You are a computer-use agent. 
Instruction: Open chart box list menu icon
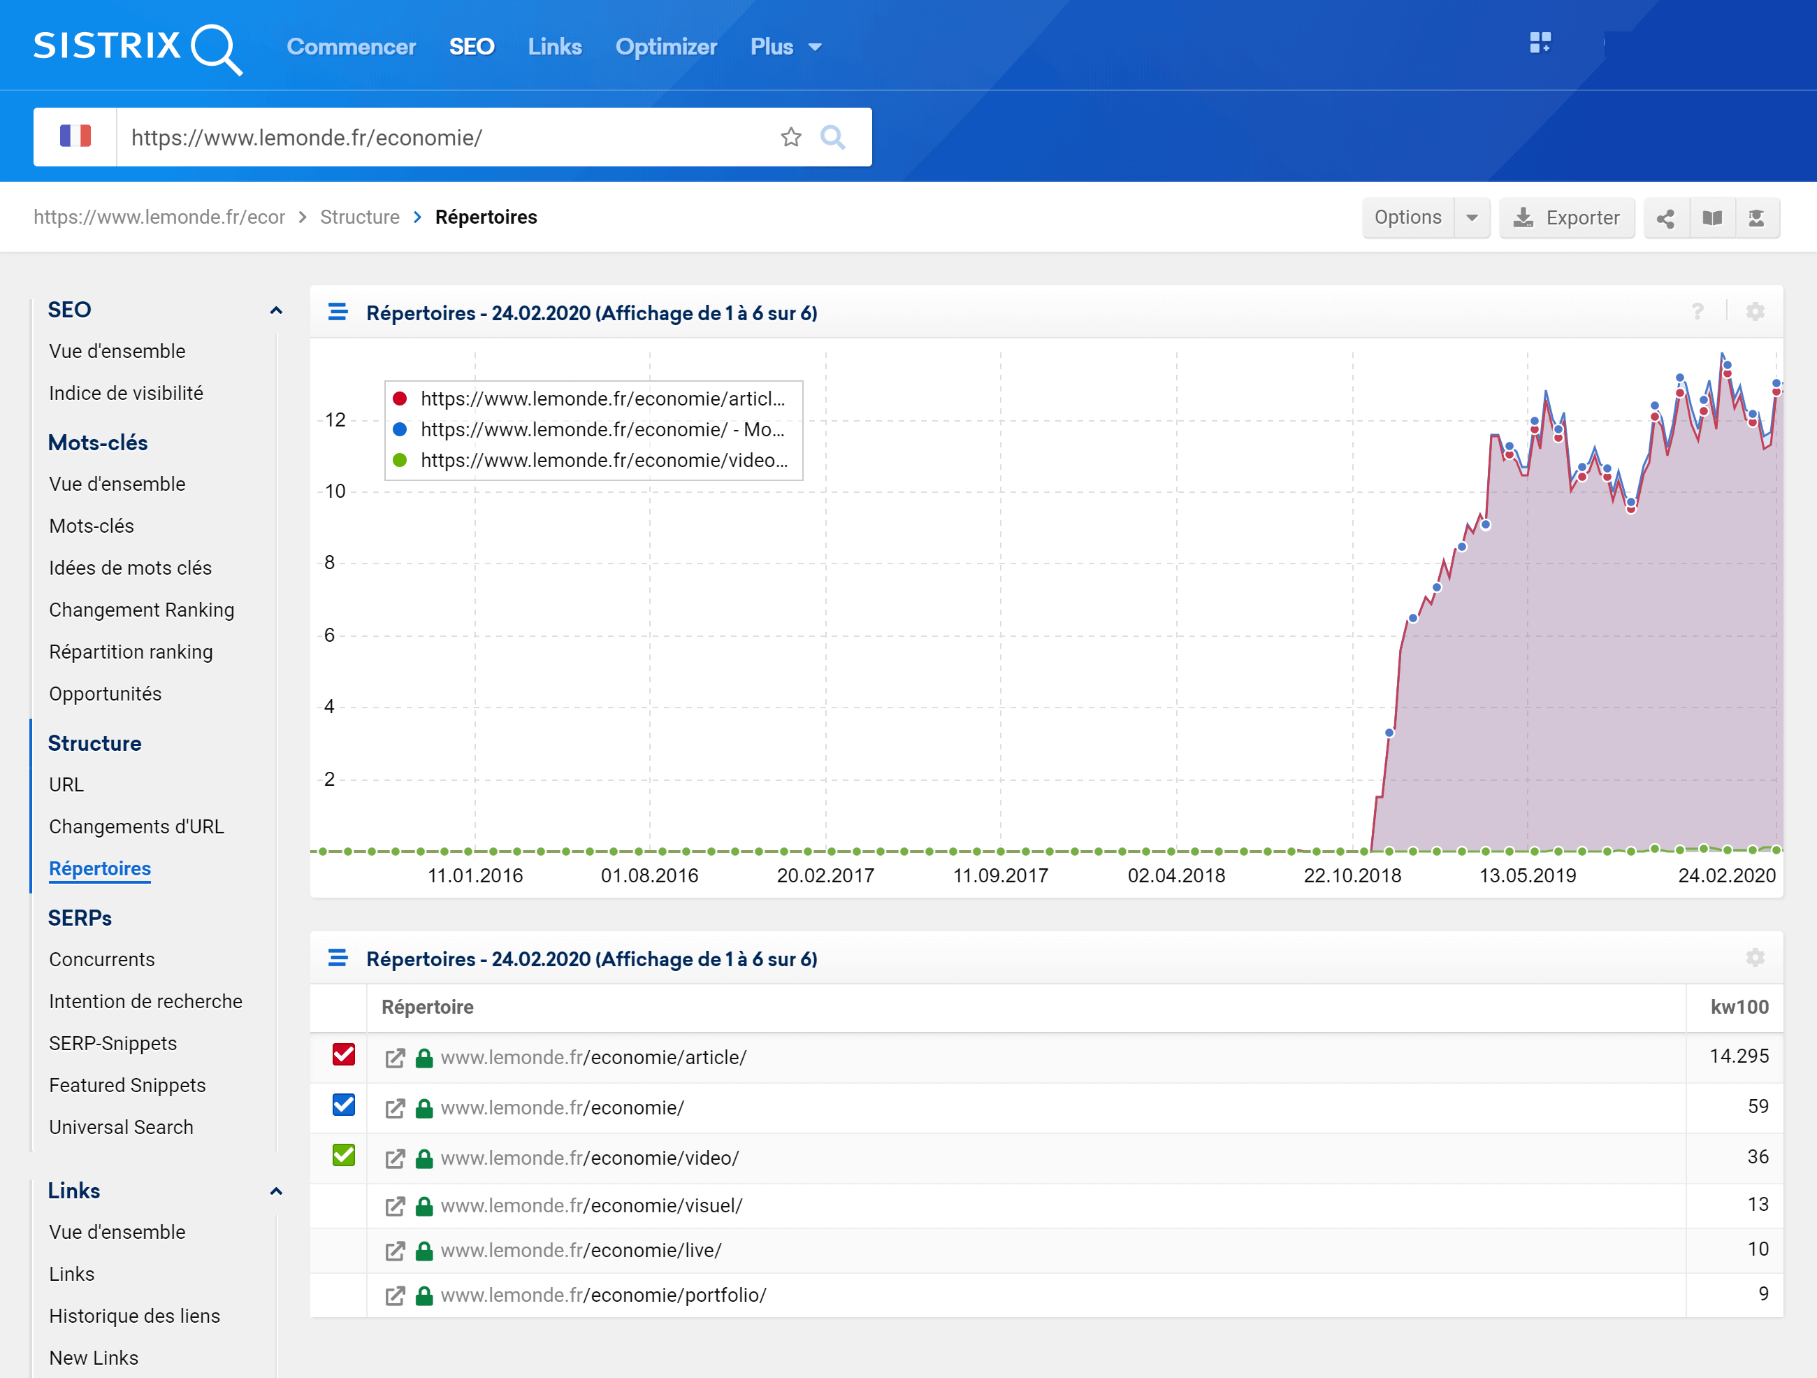tap(338, 313)
